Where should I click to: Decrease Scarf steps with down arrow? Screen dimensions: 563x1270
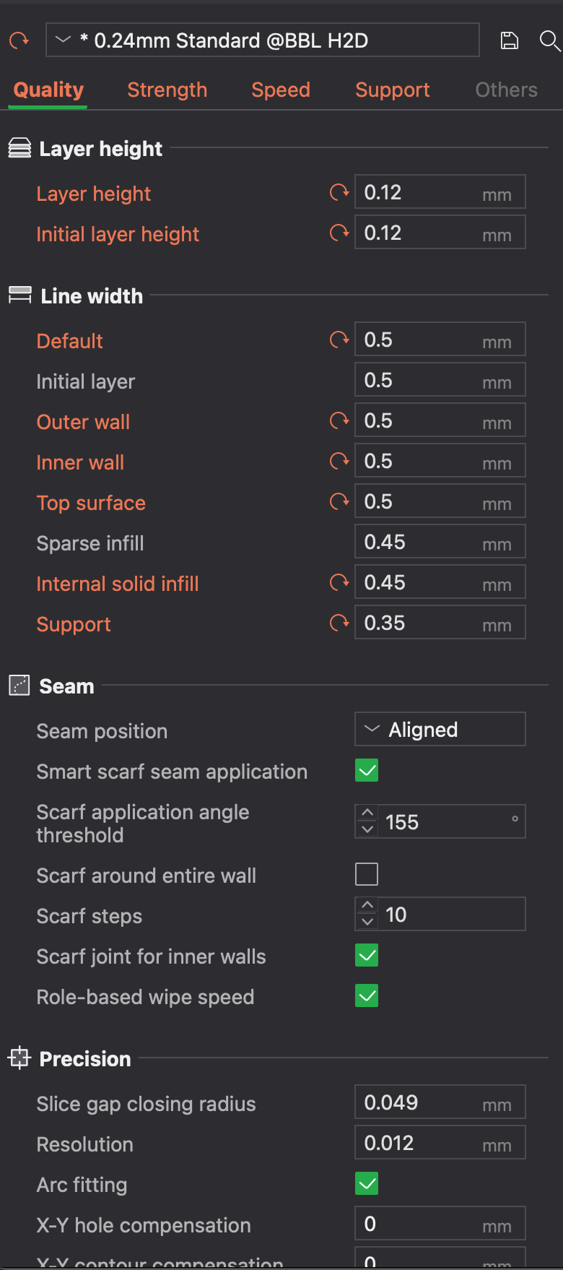(367, 923)
